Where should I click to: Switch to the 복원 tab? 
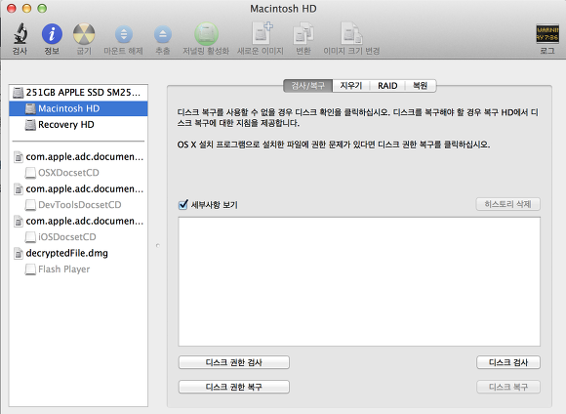pos(421,86)
